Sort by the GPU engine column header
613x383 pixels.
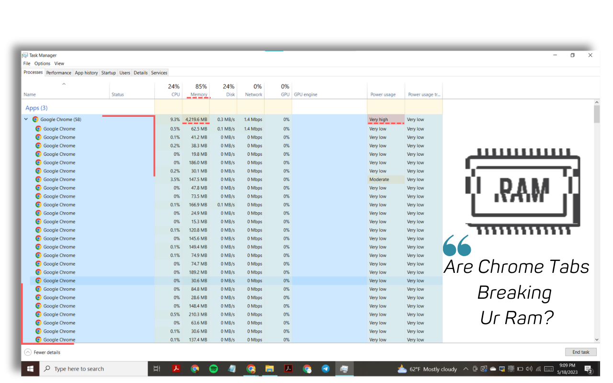point(329,90)
